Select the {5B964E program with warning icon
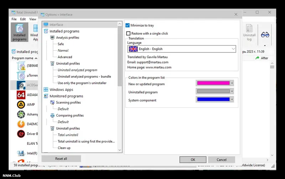Screen dimensions: 285x179 click(21, 66)
